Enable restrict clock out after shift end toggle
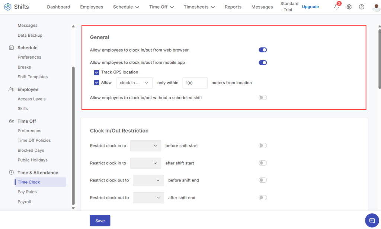 click(263, 197)
